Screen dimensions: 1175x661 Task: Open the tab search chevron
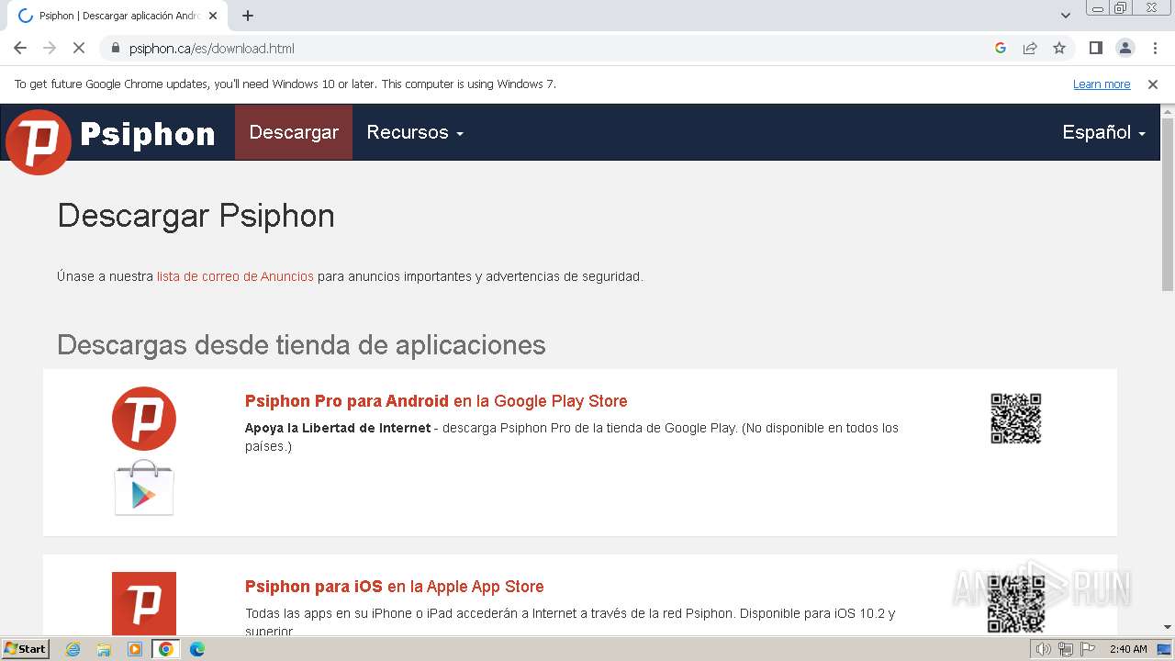pyautogui.click(x=1066, y=16)
